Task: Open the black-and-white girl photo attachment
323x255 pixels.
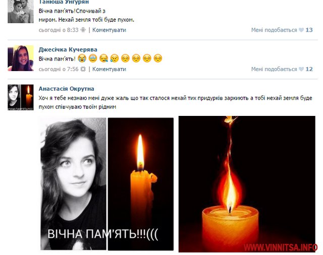Action: [73, 184]
